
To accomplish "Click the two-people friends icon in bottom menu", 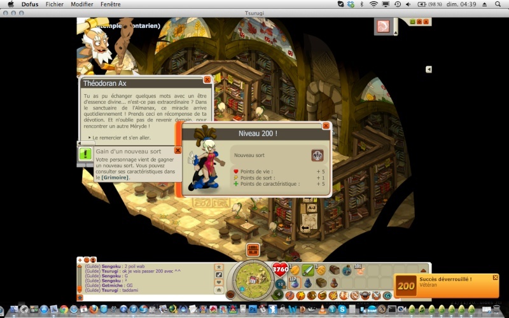I will 344,295.
